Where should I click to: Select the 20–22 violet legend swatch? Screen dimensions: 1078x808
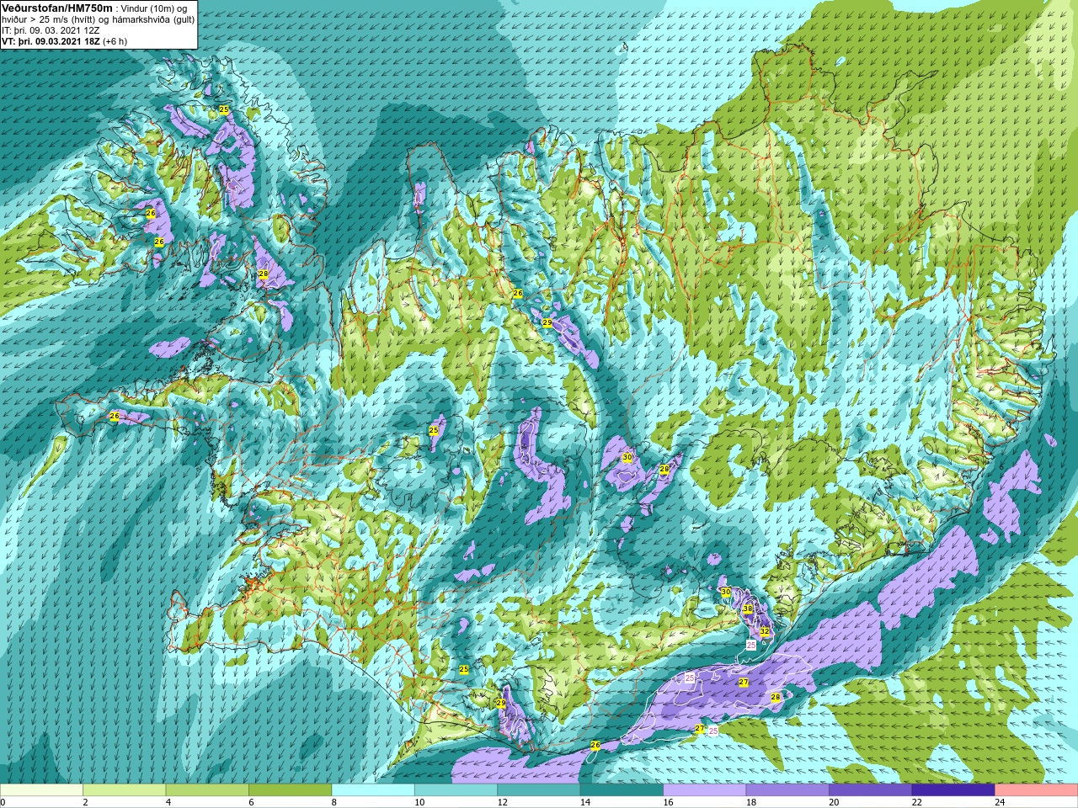coord(871,790)
